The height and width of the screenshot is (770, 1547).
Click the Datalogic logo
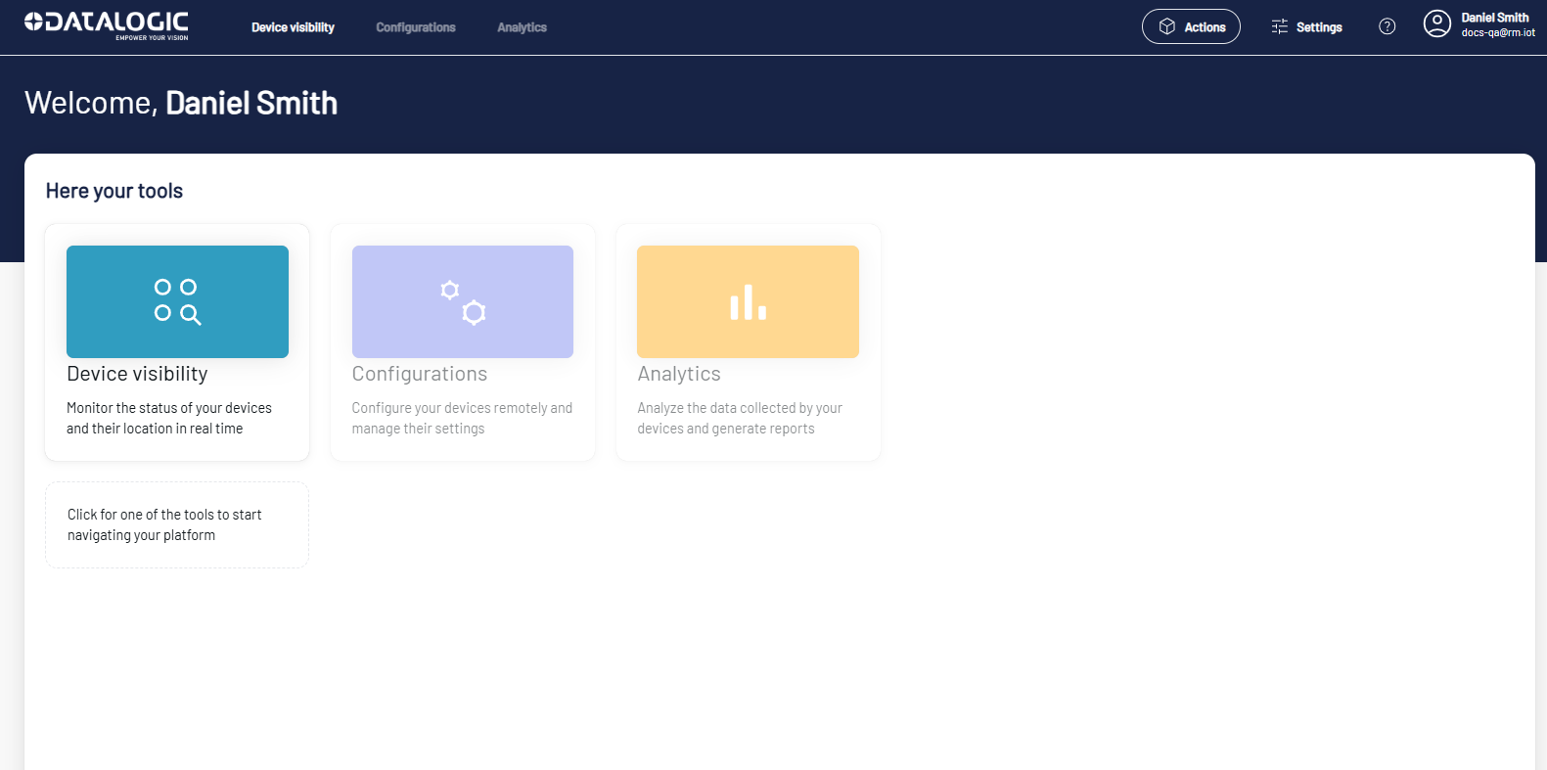[x=107, y=25]
